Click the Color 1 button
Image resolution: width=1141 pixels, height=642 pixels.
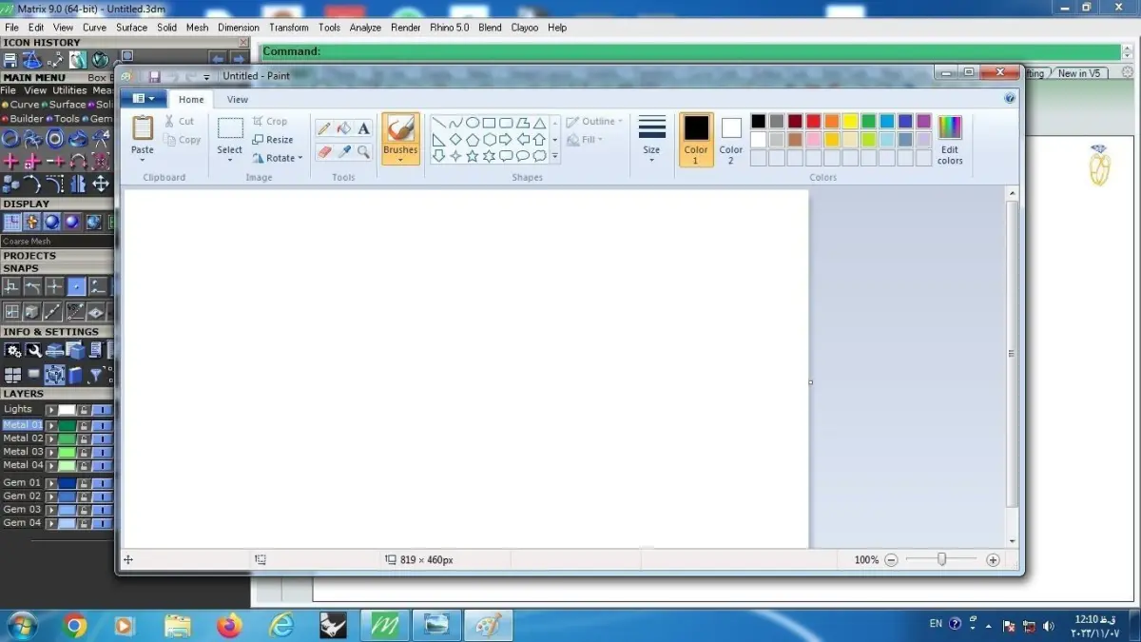pos(696,140)
